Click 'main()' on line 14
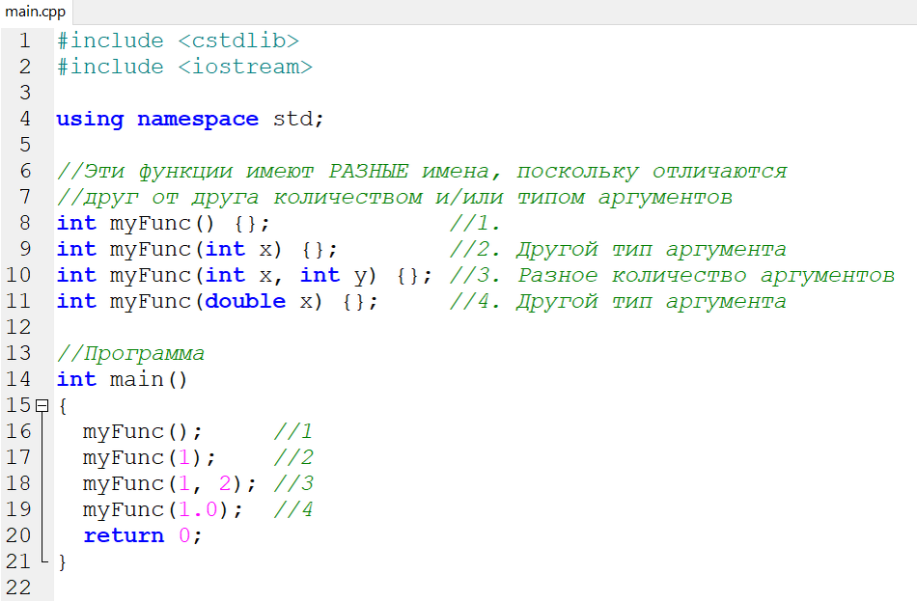The width and height of the screenshot is (917, 601). pos(149,379)
